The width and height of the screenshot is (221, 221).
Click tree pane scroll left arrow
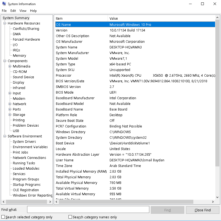[x=4, y=202]
